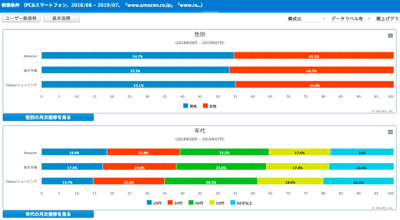Click Yahoo!ショッピング 50代 18.6% segment
400x220 pixels.
pyautogui.click(x=290, y=181)
